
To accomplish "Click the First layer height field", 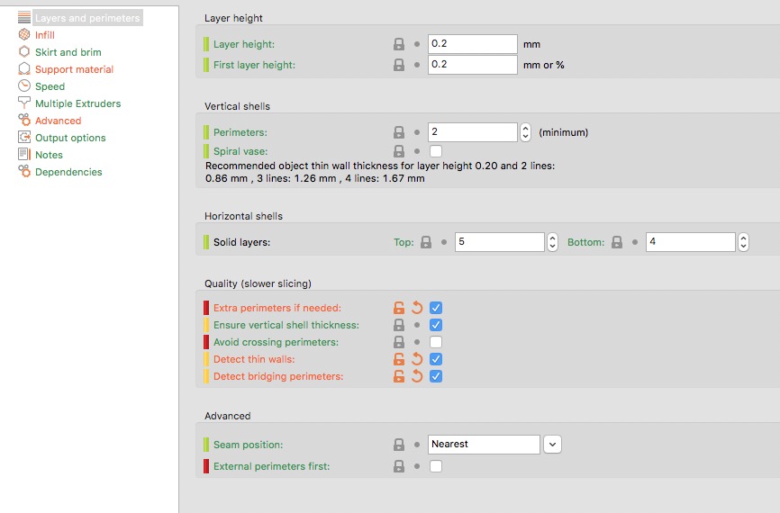I will (472, 65).
